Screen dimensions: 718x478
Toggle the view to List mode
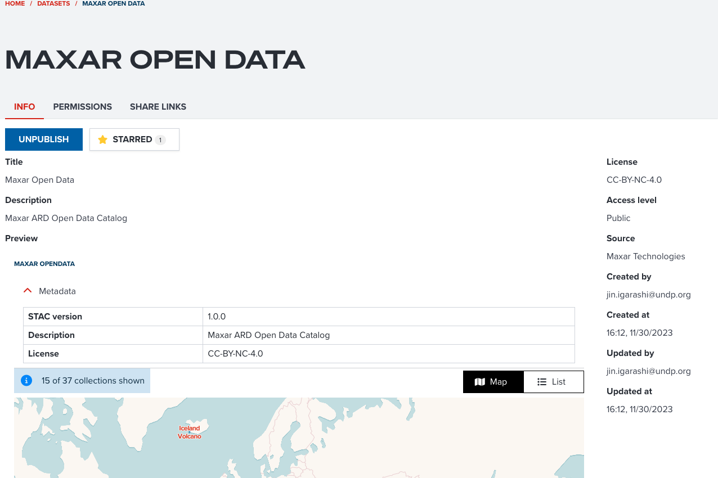point(554,381)
